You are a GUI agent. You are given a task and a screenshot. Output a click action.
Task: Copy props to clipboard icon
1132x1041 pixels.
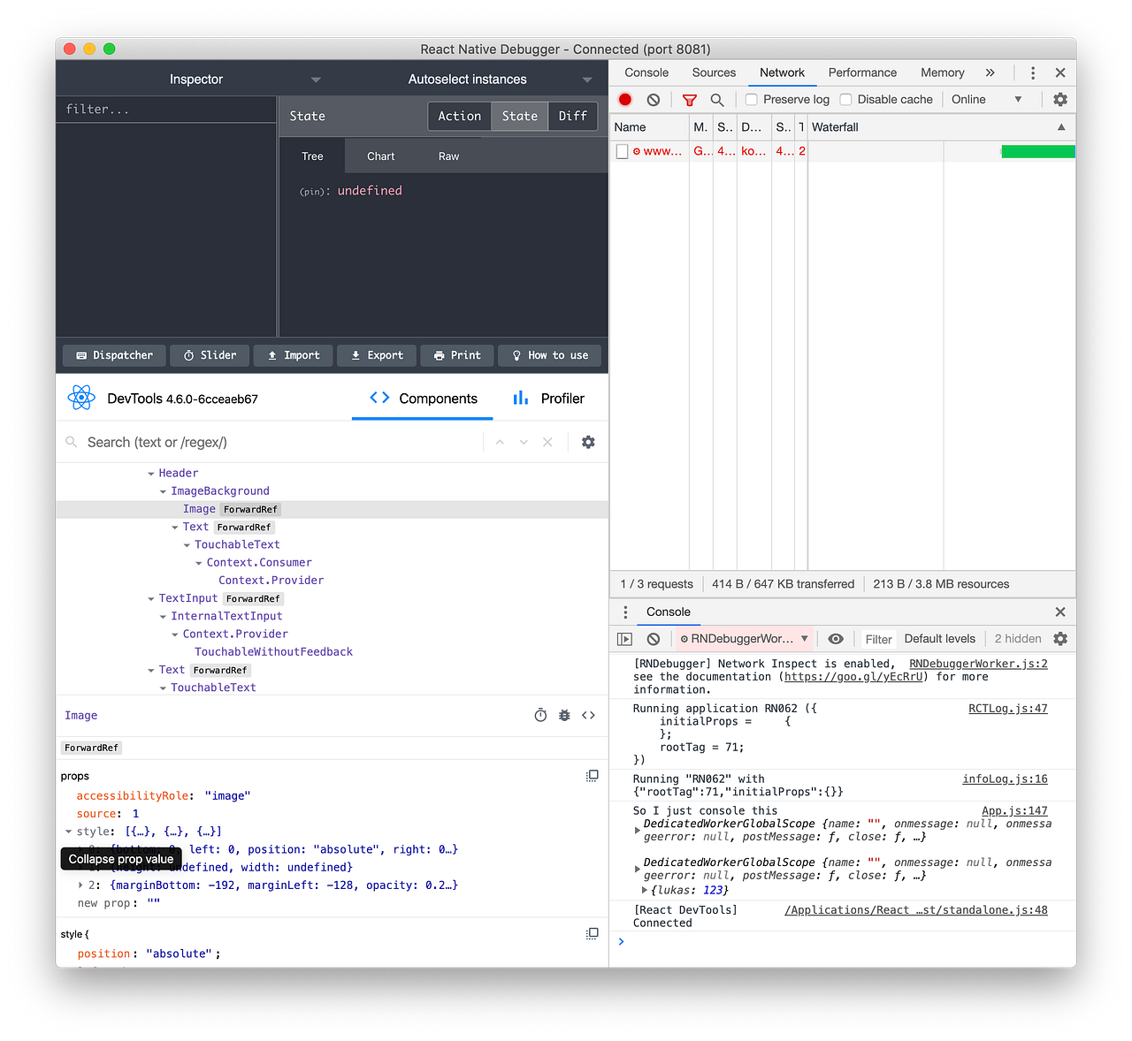[x=593, y=776]
